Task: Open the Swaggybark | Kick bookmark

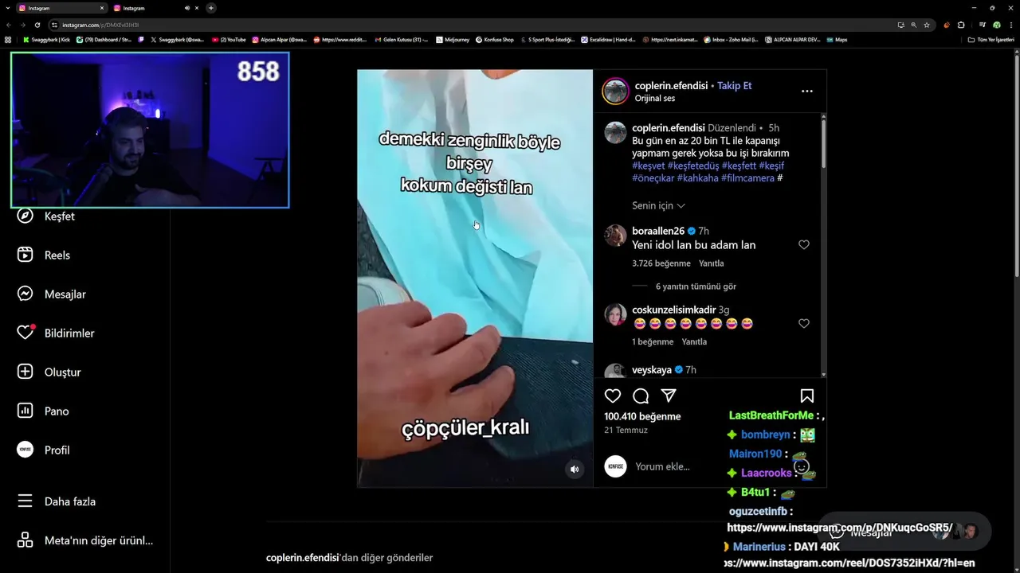Action: pyautogui.click(x=46, y=39)
